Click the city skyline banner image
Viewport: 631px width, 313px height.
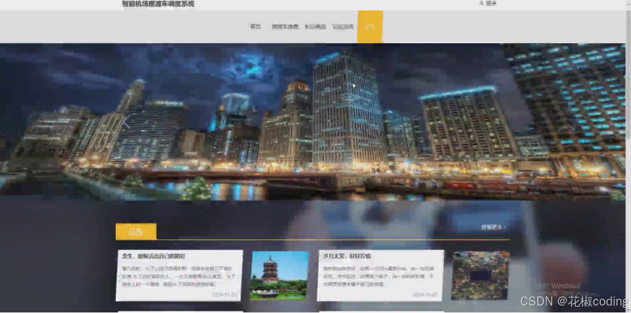pos(312,121)
